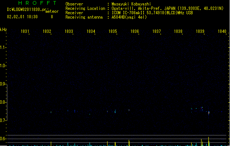
Task: Click the meteor echo near 1832 mark
Action: tap(51, 112)
